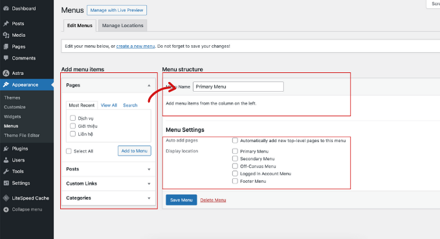This screenshot has width=440, height=239.
Task: Select the Most Recent pages tab
Action: click(82, 105)
